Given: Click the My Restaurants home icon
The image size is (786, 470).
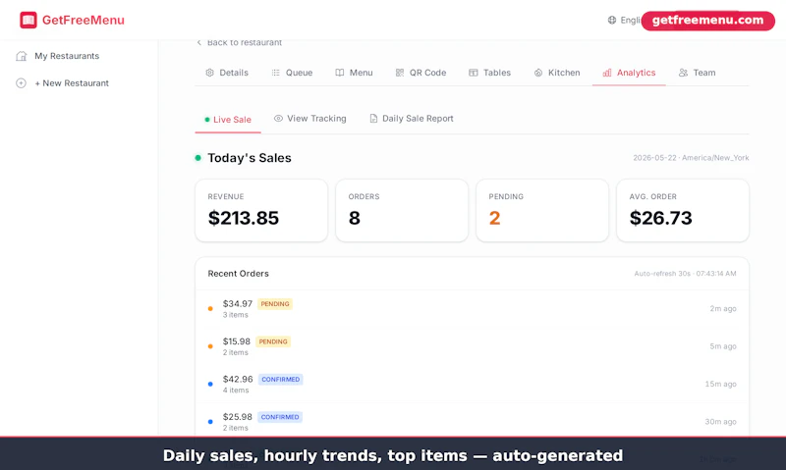Looking at the screenshot, I should 21,56.
